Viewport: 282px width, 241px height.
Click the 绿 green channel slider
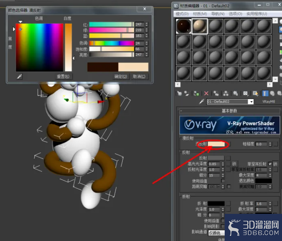[112, 30]
